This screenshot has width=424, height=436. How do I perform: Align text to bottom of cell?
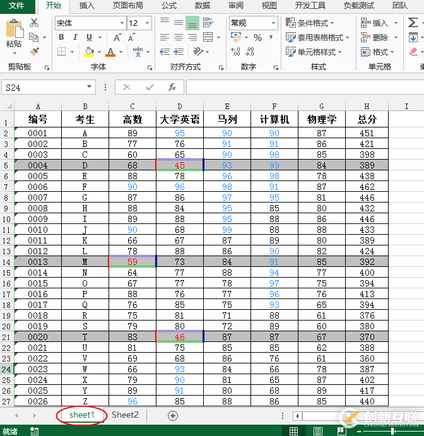(x=192, y=23)
